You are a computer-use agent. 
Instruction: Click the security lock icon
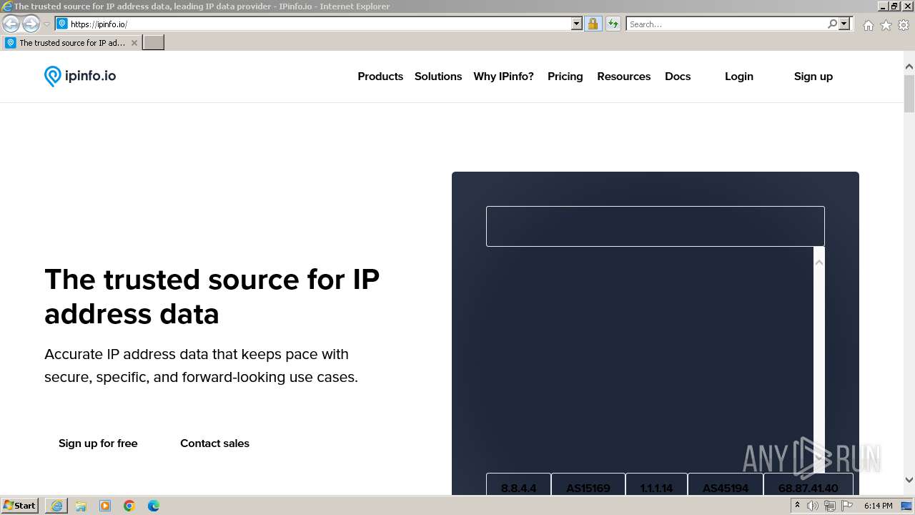pyautogui.click(x=593, y=24)
